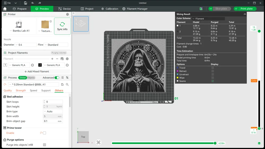
Task: Open Purging volumes
Action: click(x=59, y=53)
